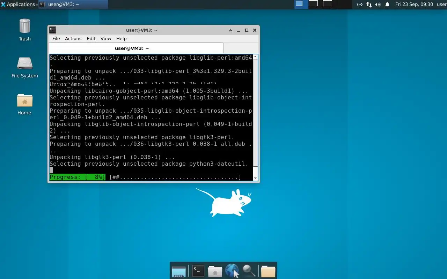Screen dimensions: 447x279
Task: Minimize the terminal window
Action: tap(239, 30)
